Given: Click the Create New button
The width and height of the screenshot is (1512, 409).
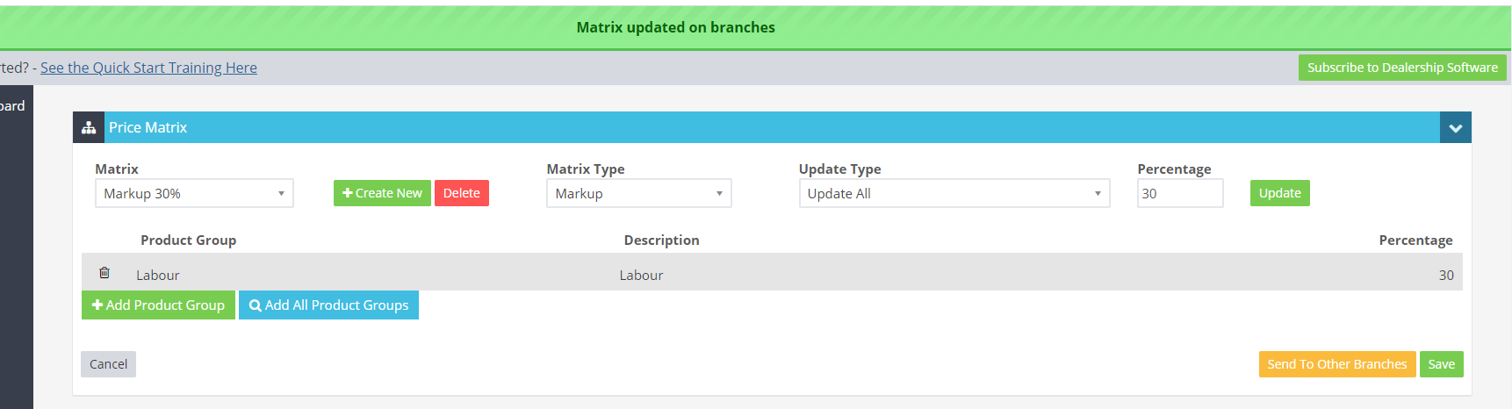Looking at the screenshot, I should (x=382, y=193).
